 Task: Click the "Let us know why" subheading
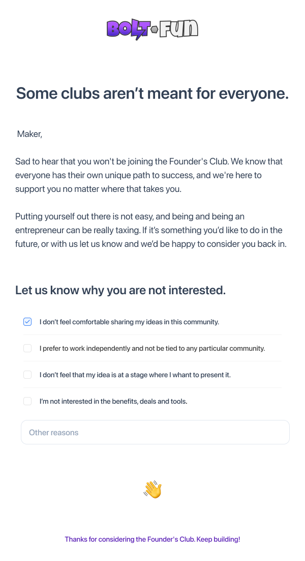pyautogui.click(x=120, y=290)
